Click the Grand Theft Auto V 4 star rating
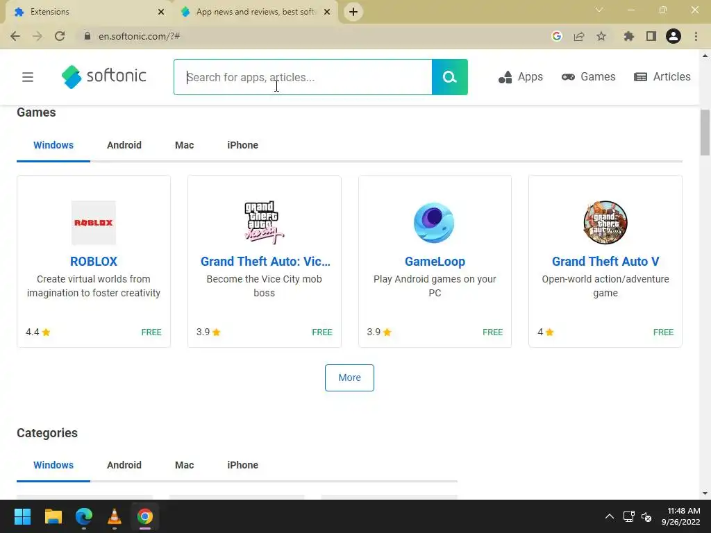The height and width of the screenshot is (533, 711). pyautogui.click(x=546, y=332)
